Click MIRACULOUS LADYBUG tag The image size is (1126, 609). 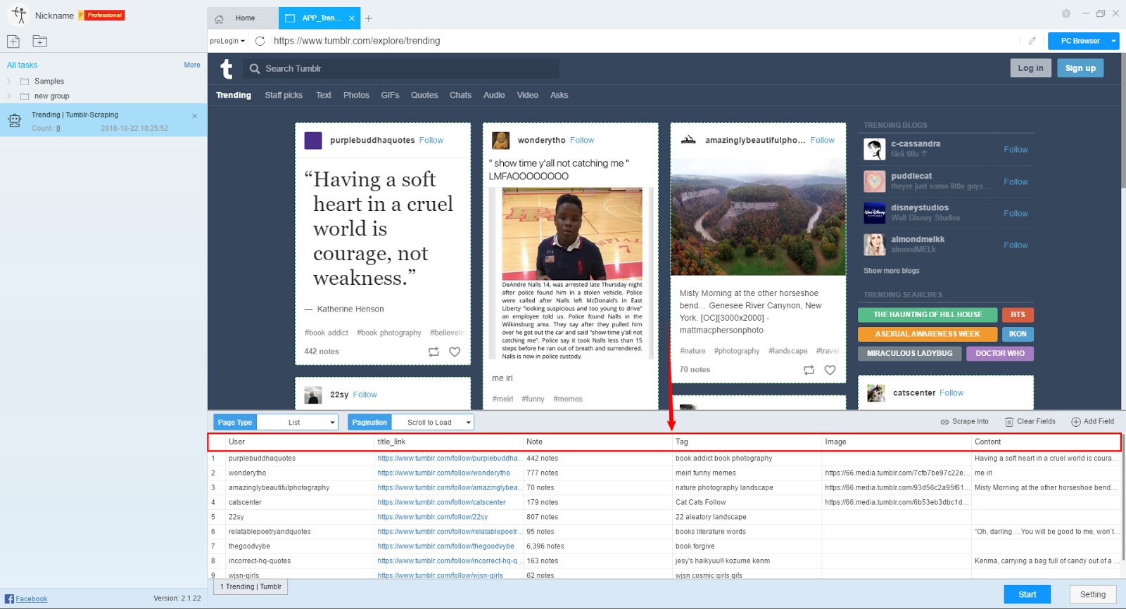click(x=909, y=353)
